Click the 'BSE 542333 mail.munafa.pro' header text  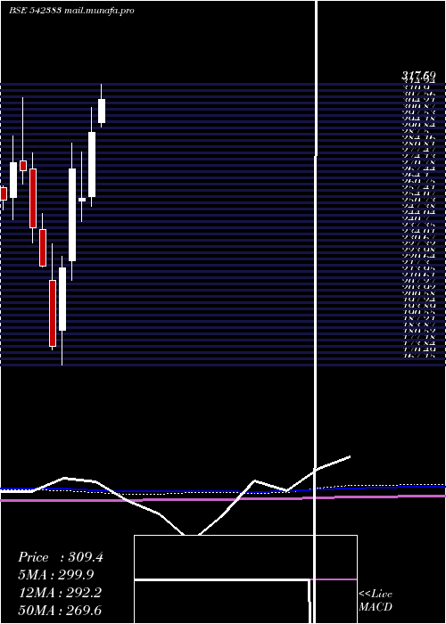[x=71, y=11]
